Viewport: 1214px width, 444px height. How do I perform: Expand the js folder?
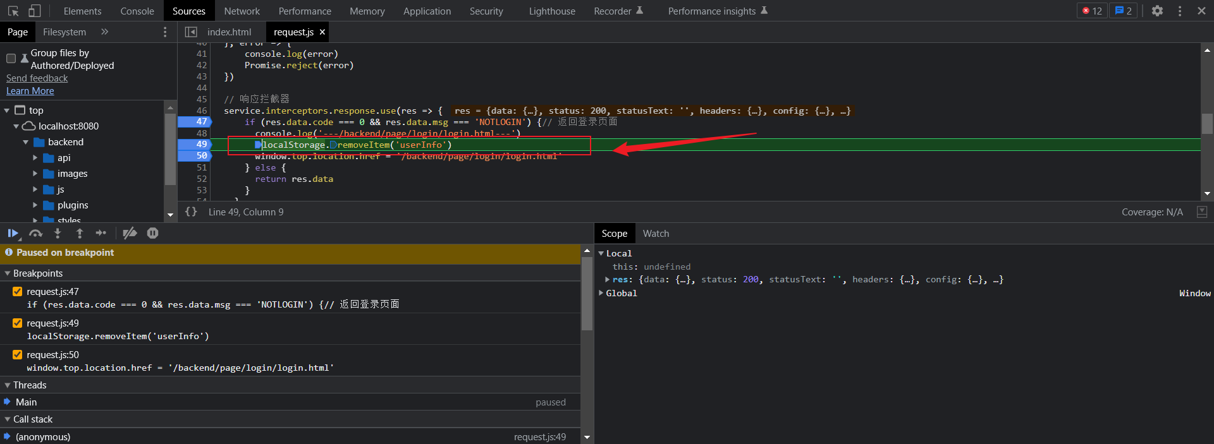[x=35, y=189]
